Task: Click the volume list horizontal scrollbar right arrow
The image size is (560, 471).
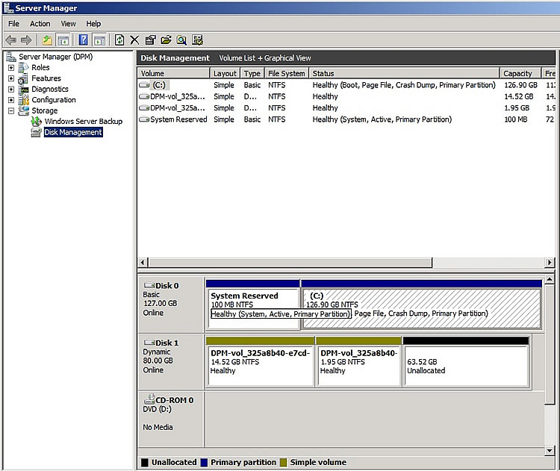Action: [x=550, y=263]
